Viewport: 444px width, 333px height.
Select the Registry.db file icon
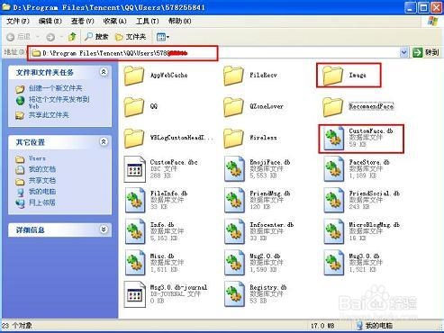click(234, 294)
